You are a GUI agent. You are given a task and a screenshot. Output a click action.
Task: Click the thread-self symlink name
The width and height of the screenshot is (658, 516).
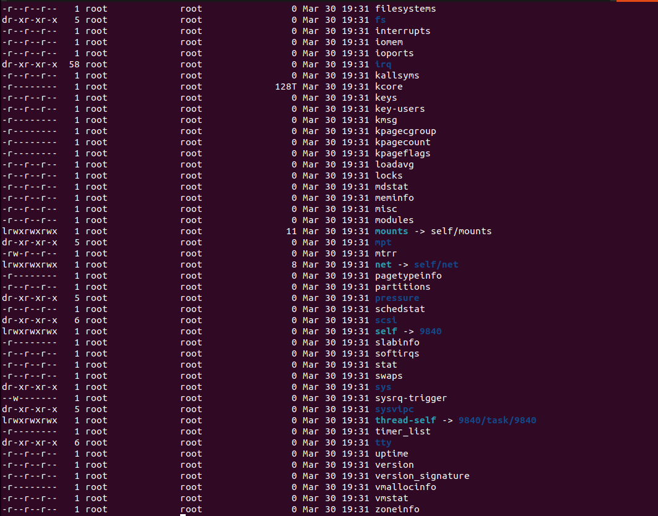point(405,420)
